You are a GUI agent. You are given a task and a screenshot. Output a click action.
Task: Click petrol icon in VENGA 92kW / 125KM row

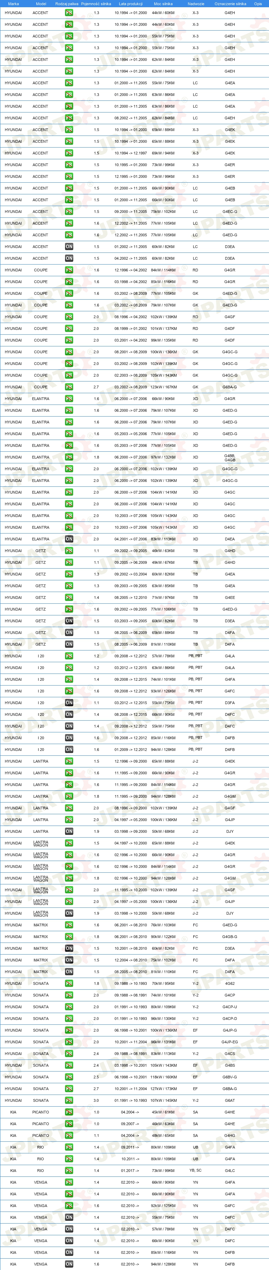pyautogui.click(x=69, y=1205)
